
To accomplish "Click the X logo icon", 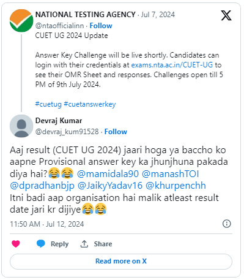I will [226, 15].
